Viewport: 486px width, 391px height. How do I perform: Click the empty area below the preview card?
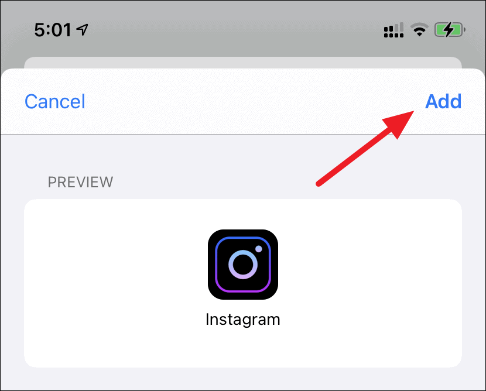[x=243, y=379]
